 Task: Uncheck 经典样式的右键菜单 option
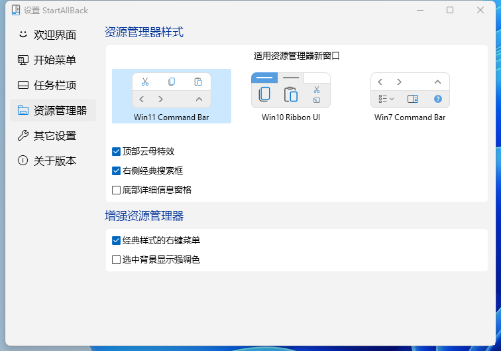(x=116, y=240)
